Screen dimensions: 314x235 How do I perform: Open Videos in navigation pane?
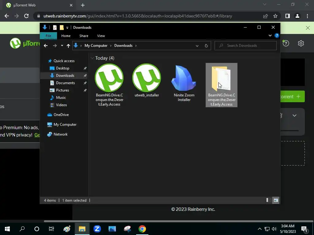(59, 105)
